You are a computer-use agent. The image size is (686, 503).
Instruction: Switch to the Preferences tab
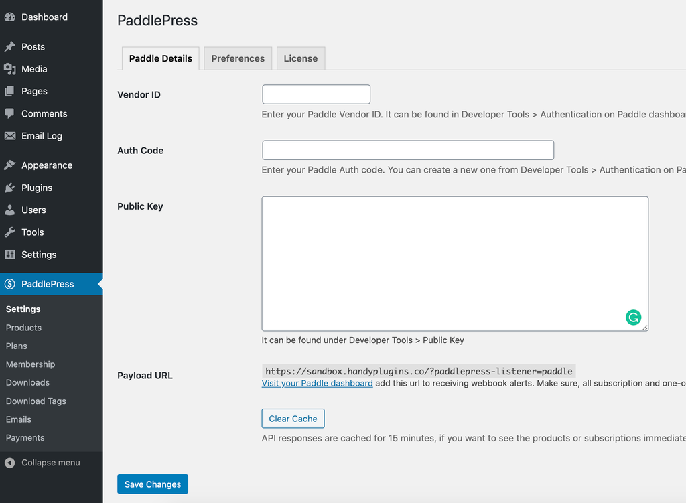click(238, 59)
